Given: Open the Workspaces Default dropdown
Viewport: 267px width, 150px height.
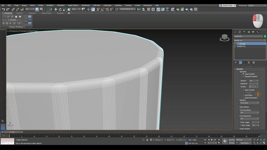Looking at the screenshot, I should [257, 5].
